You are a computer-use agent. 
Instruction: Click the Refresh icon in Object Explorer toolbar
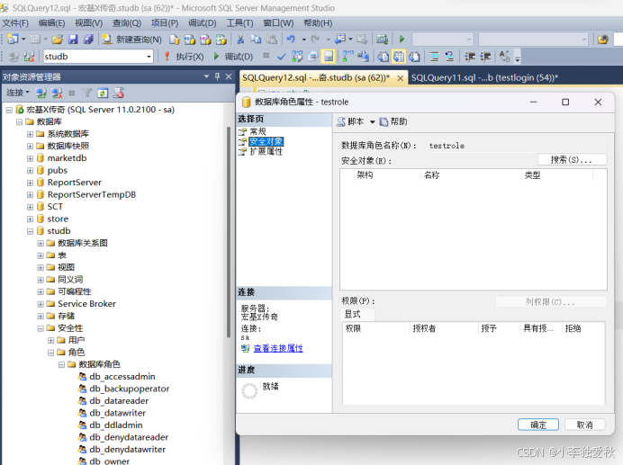[103, 94]
